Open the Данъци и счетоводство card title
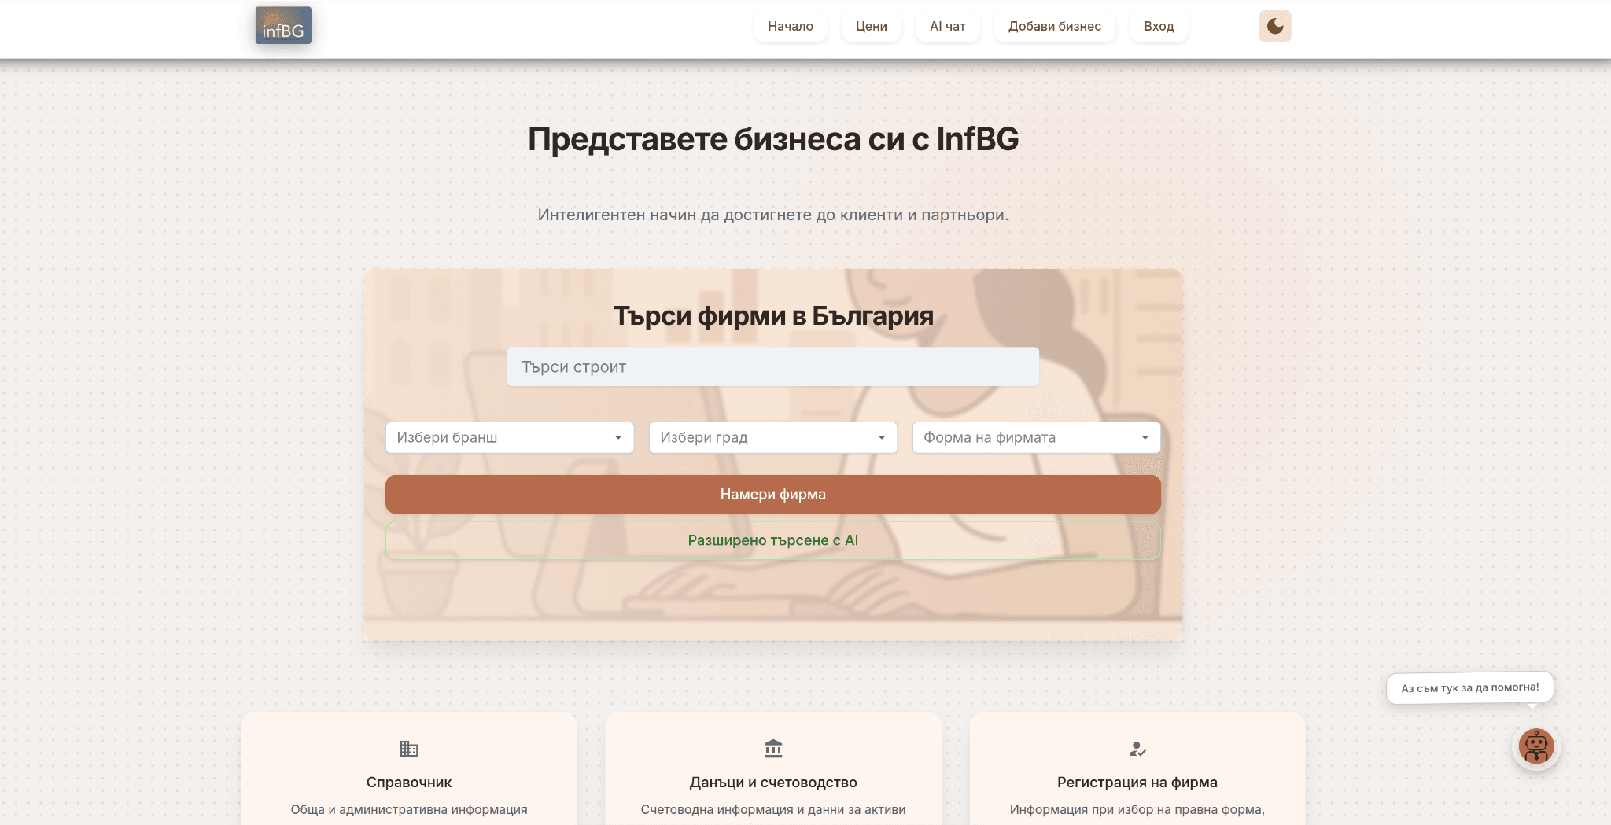This screenshot has width=1611, height=825. pos(773,783)
